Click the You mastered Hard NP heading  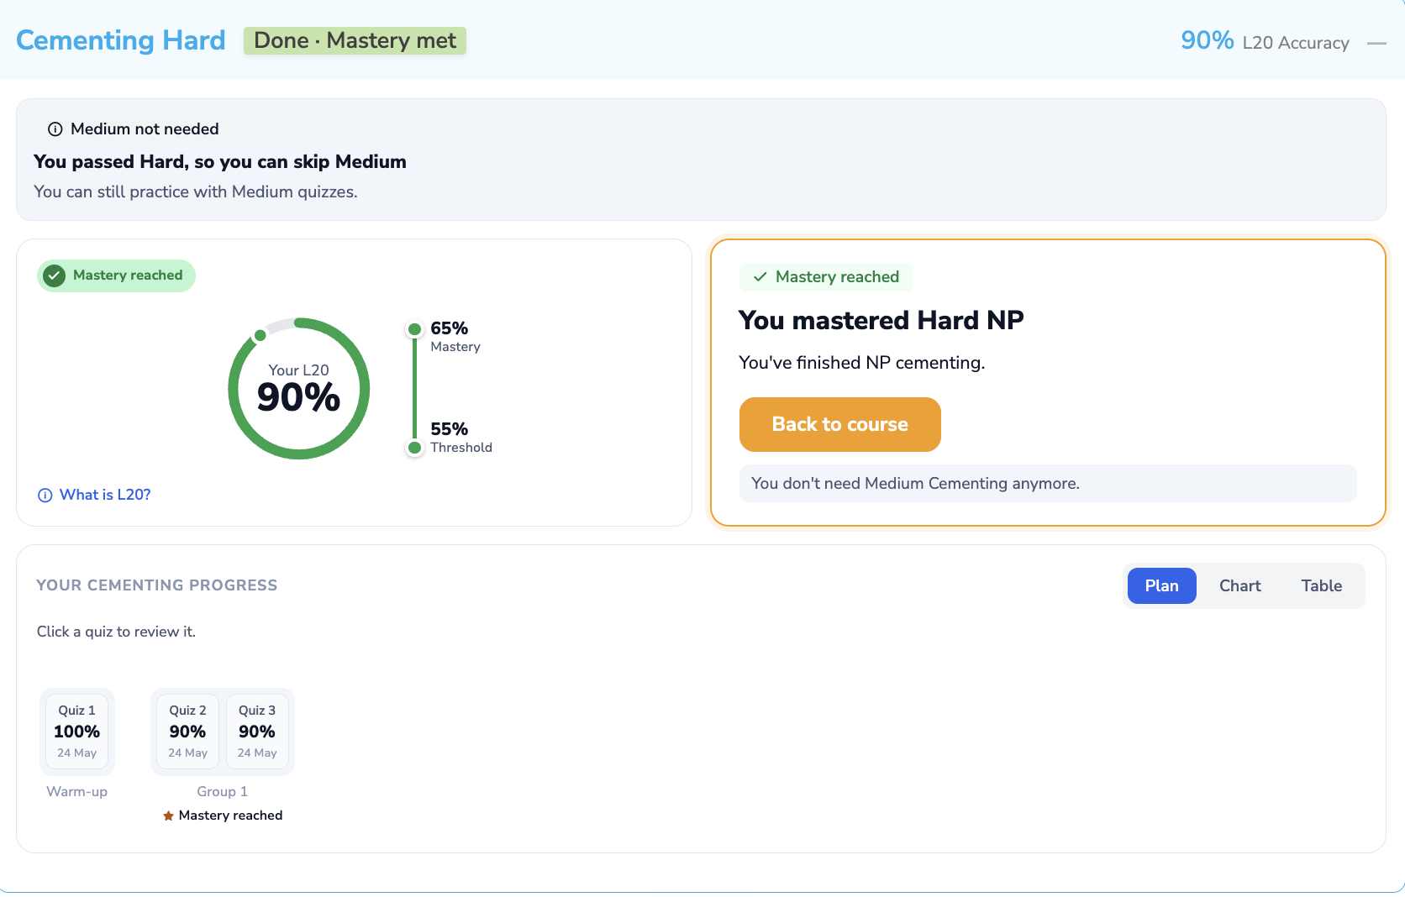[881, 320]
